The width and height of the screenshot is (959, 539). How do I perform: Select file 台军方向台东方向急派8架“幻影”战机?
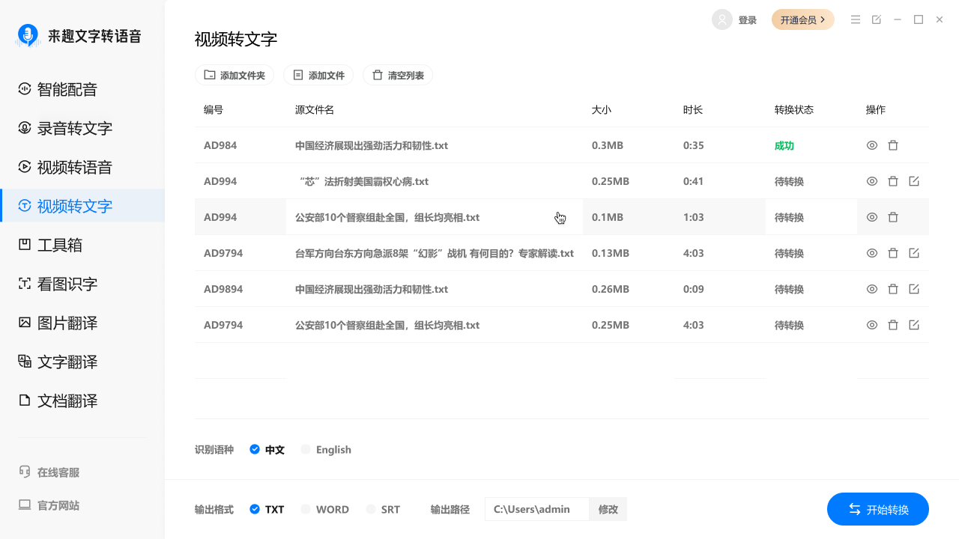(x=435, y=254)
